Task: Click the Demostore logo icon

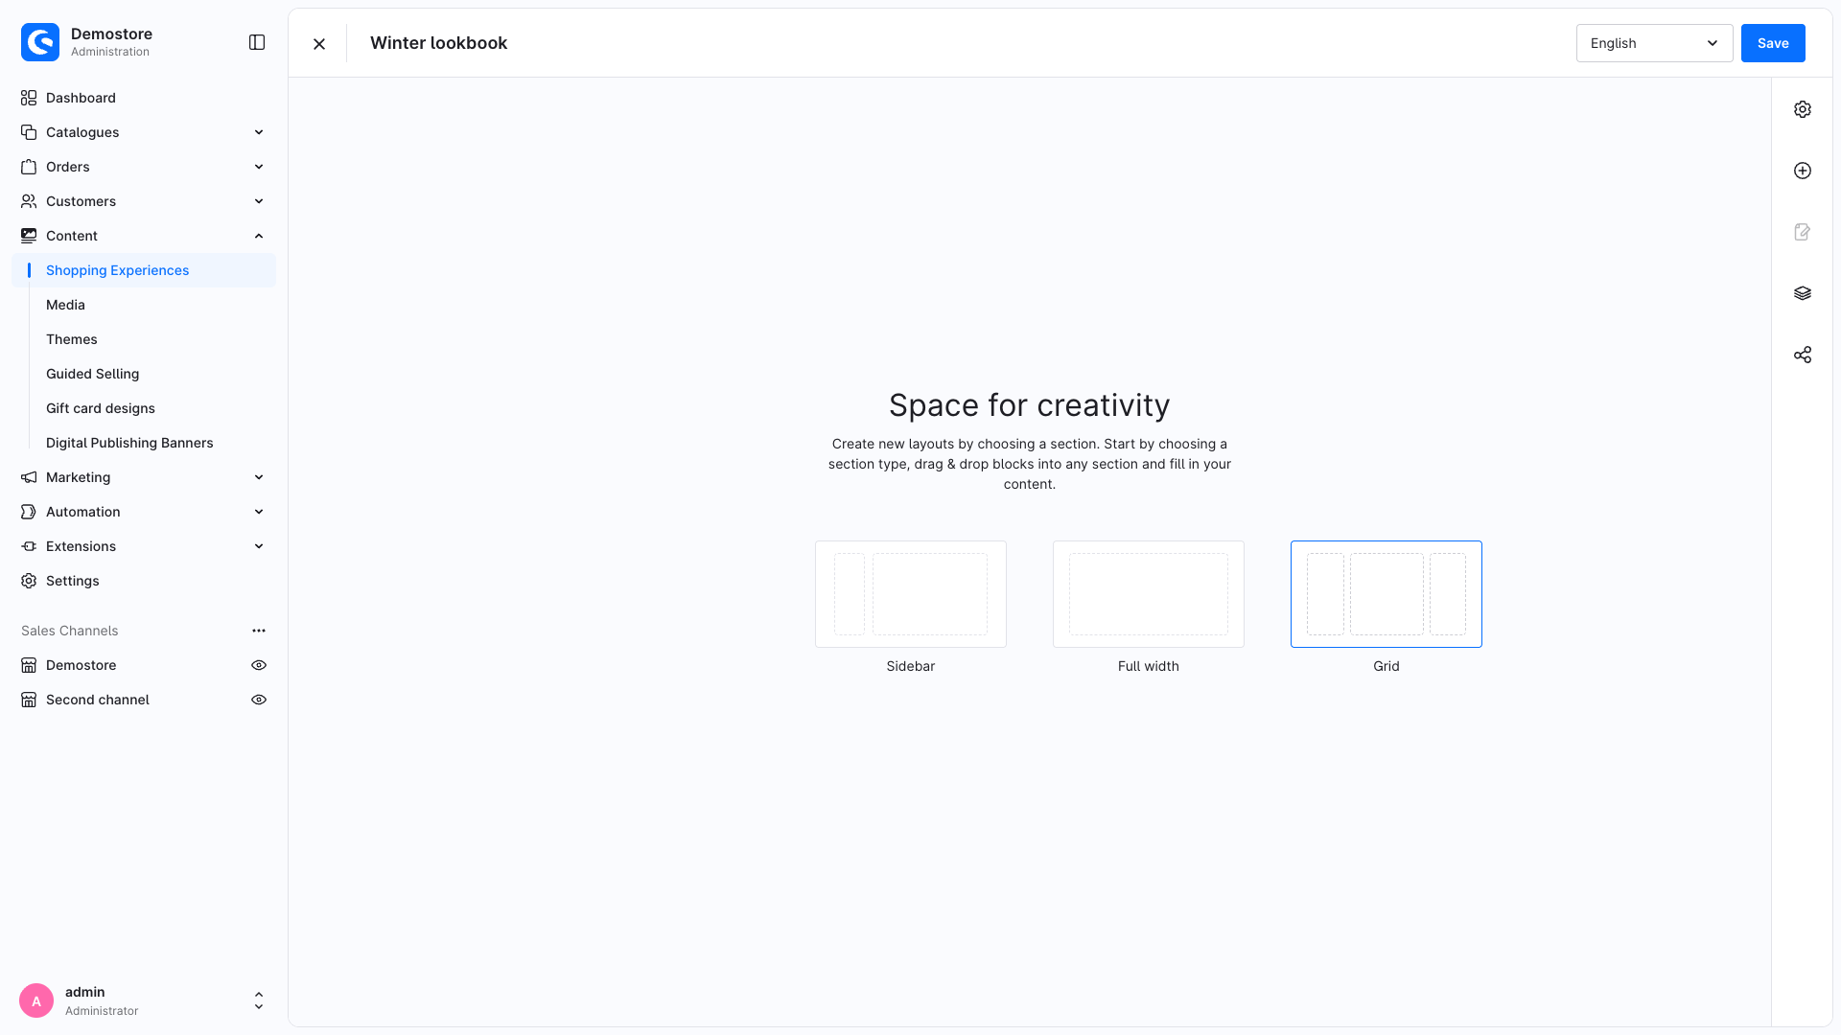Action: 40,42
